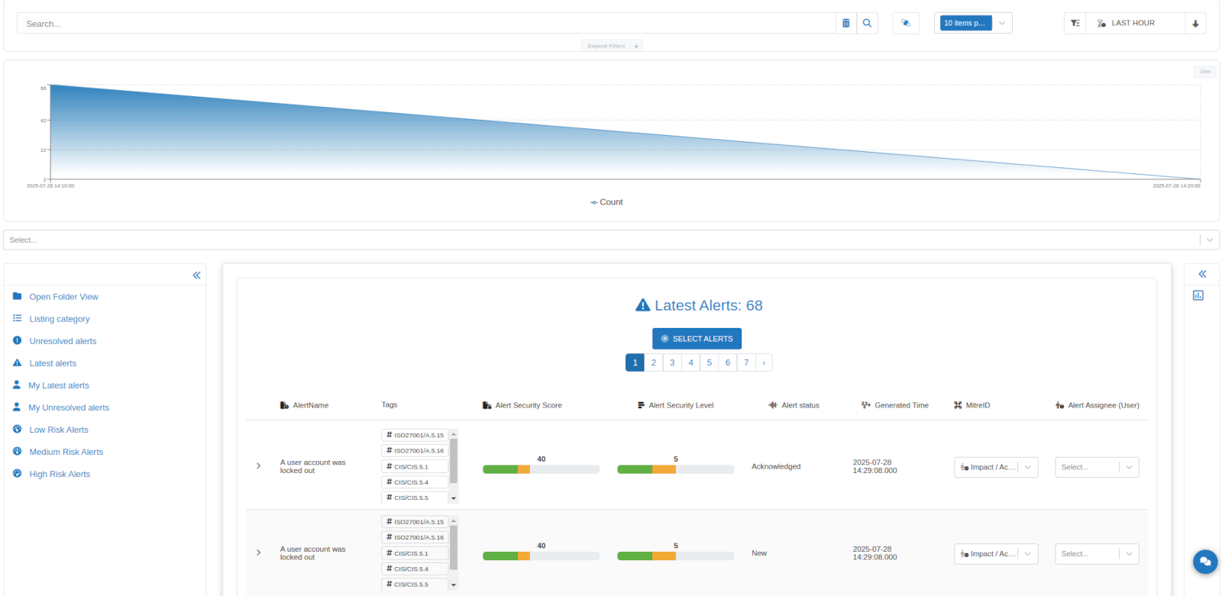Collapse the right side panel

1202,274
